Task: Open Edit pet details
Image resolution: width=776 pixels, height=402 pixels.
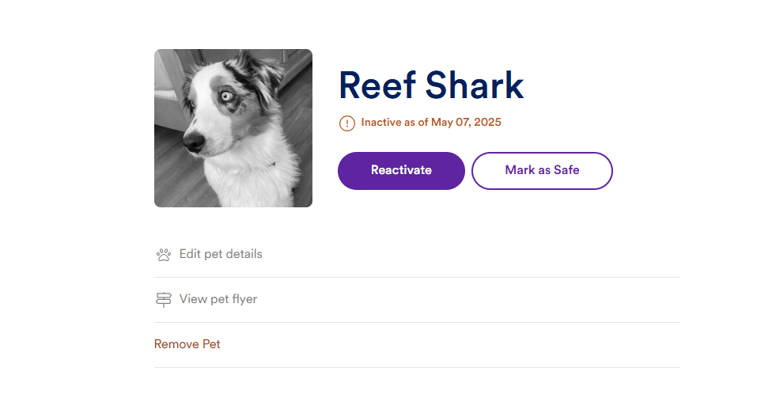Action: point(221,254)
